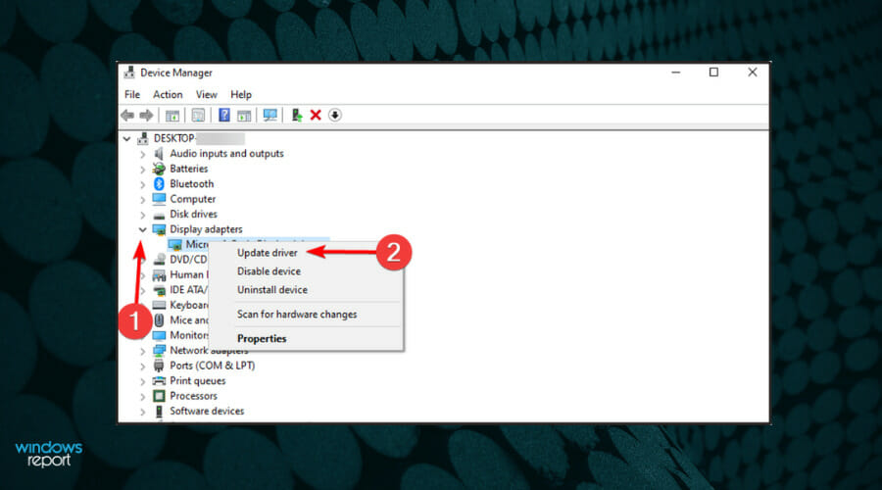The width and height of the screenshot is (882, 490).
Task: Select the Bluetooth tree item label
Action: tap(192, 184)
